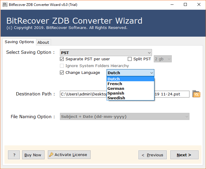
Task: Choose German from the language list
Action: click(x=130, y=88)
